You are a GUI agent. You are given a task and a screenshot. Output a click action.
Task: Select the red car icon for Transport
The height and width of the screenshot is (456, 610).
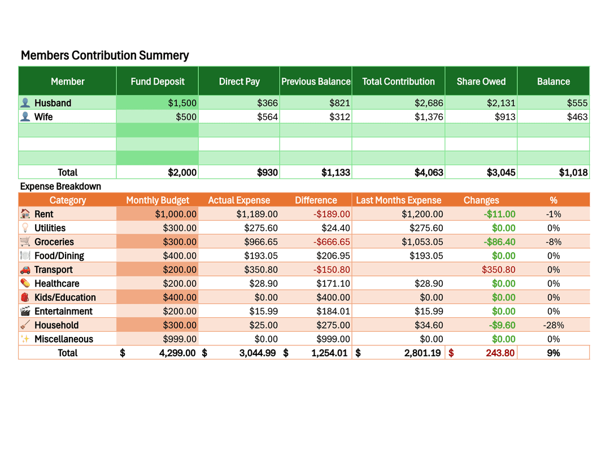point(24,269)
